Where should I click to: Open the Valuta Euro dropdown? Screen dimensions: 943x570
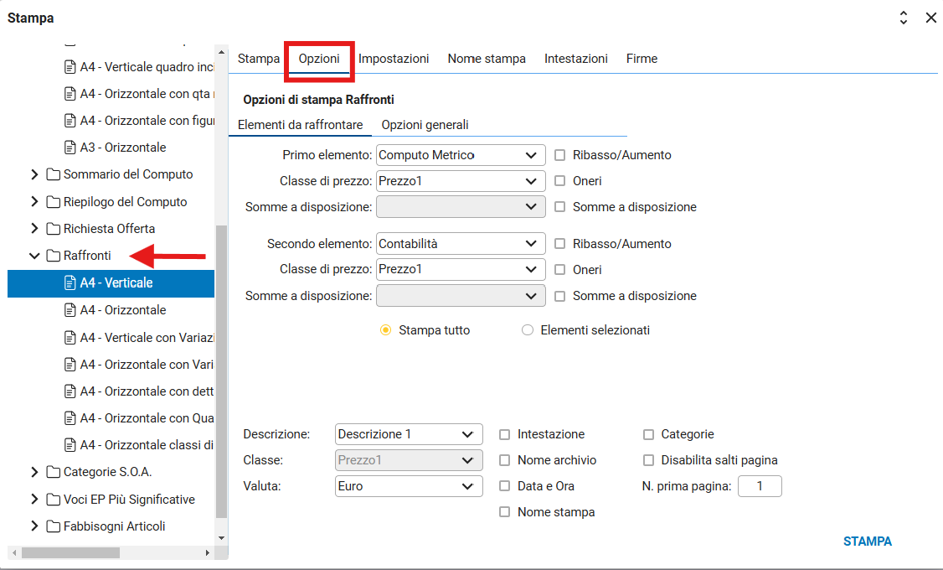click(x=409, y=486)
